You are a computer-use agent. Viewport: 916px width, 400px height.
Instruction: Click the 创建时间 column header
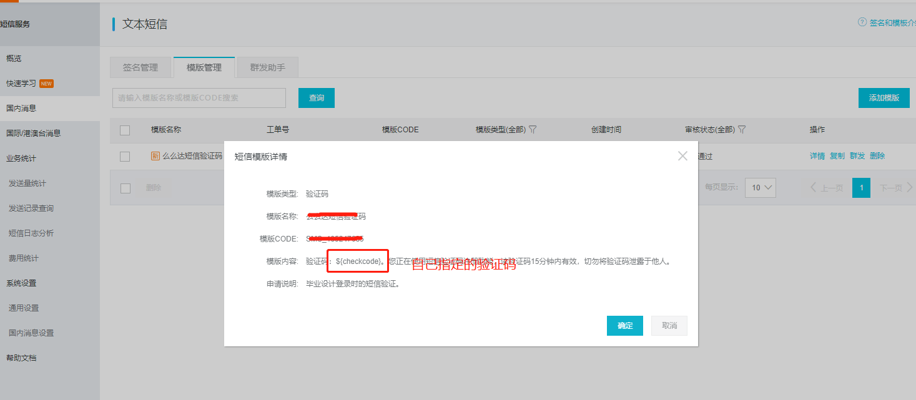tap(606, 130)
